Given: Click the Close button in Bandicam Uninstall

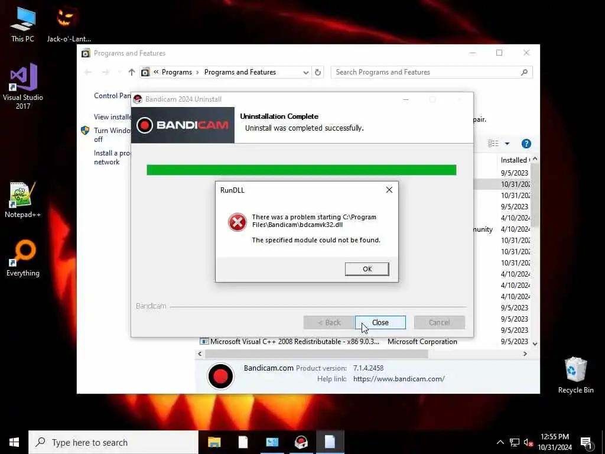Looking at the screenshot, I should [380, 322].
